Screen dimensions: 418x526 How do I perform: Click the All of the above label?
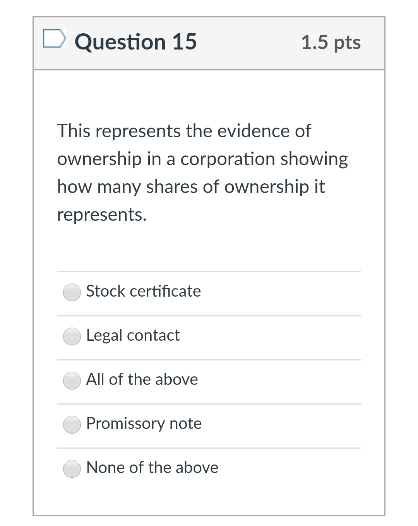(x=142, y=379)
